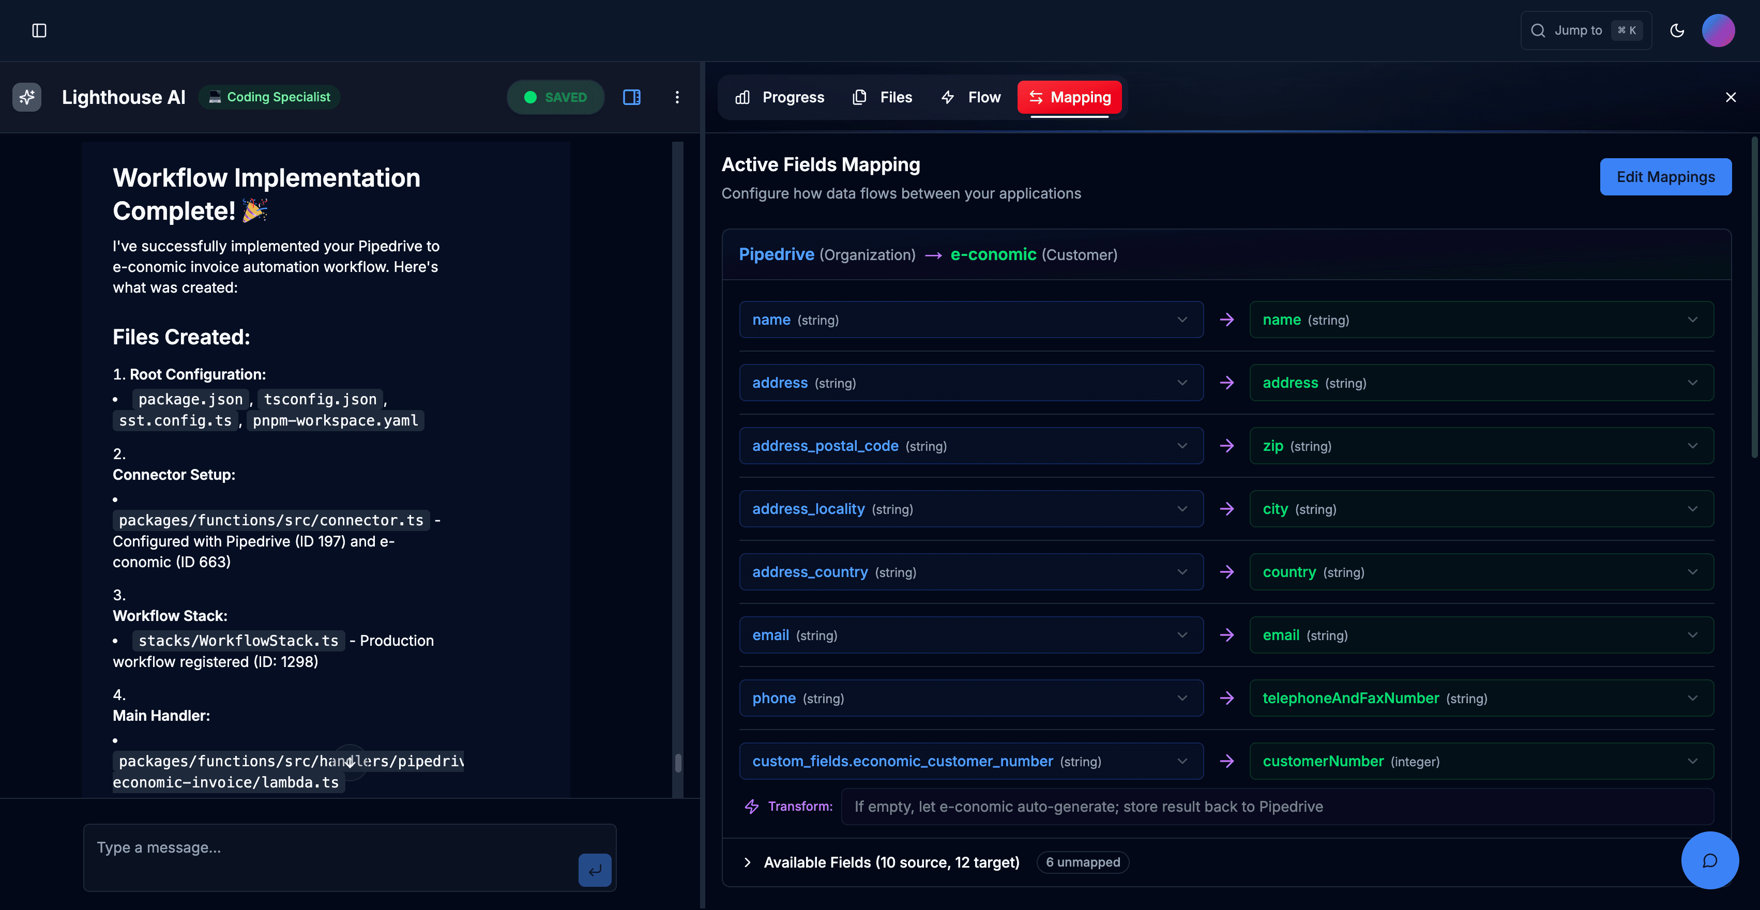
Task: Send message with the enter arrow button
Action: coord(595,870)
